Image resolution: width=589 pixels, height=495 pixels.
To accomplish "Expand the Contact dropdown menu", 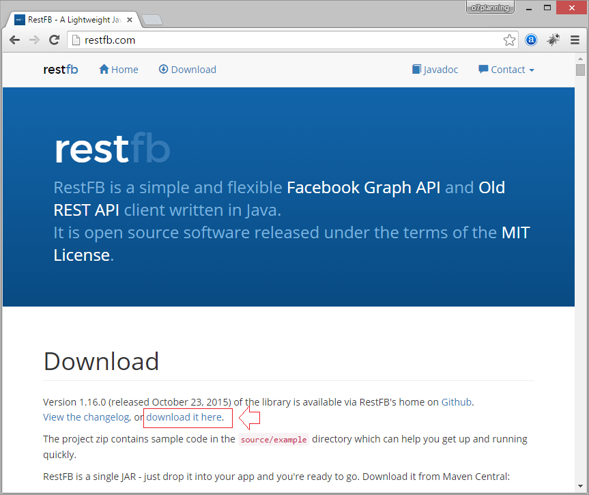I will [506, 70].
